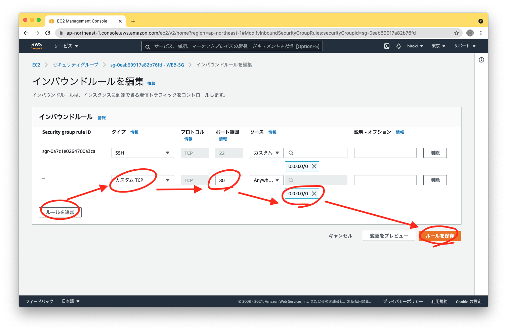Click the SSH rule source search field
The height and width of the screenshot is (332, 507).
[x=316, y=153]
